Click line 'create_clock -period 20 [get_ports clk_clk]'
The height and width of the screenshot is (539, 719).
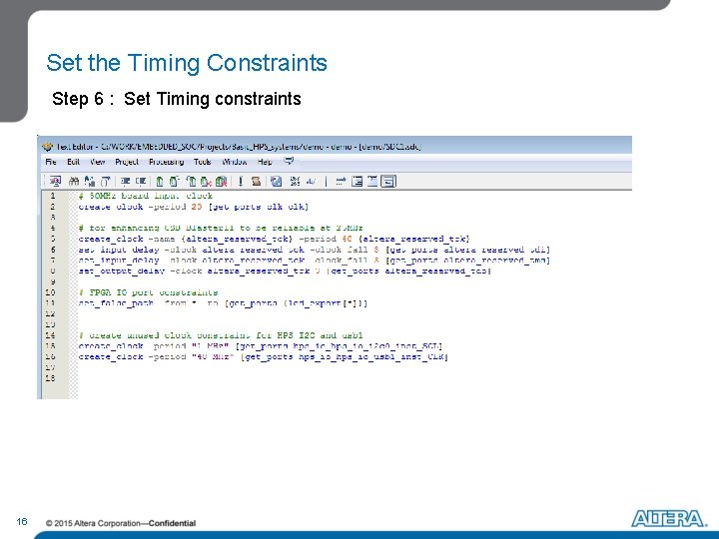193,207
